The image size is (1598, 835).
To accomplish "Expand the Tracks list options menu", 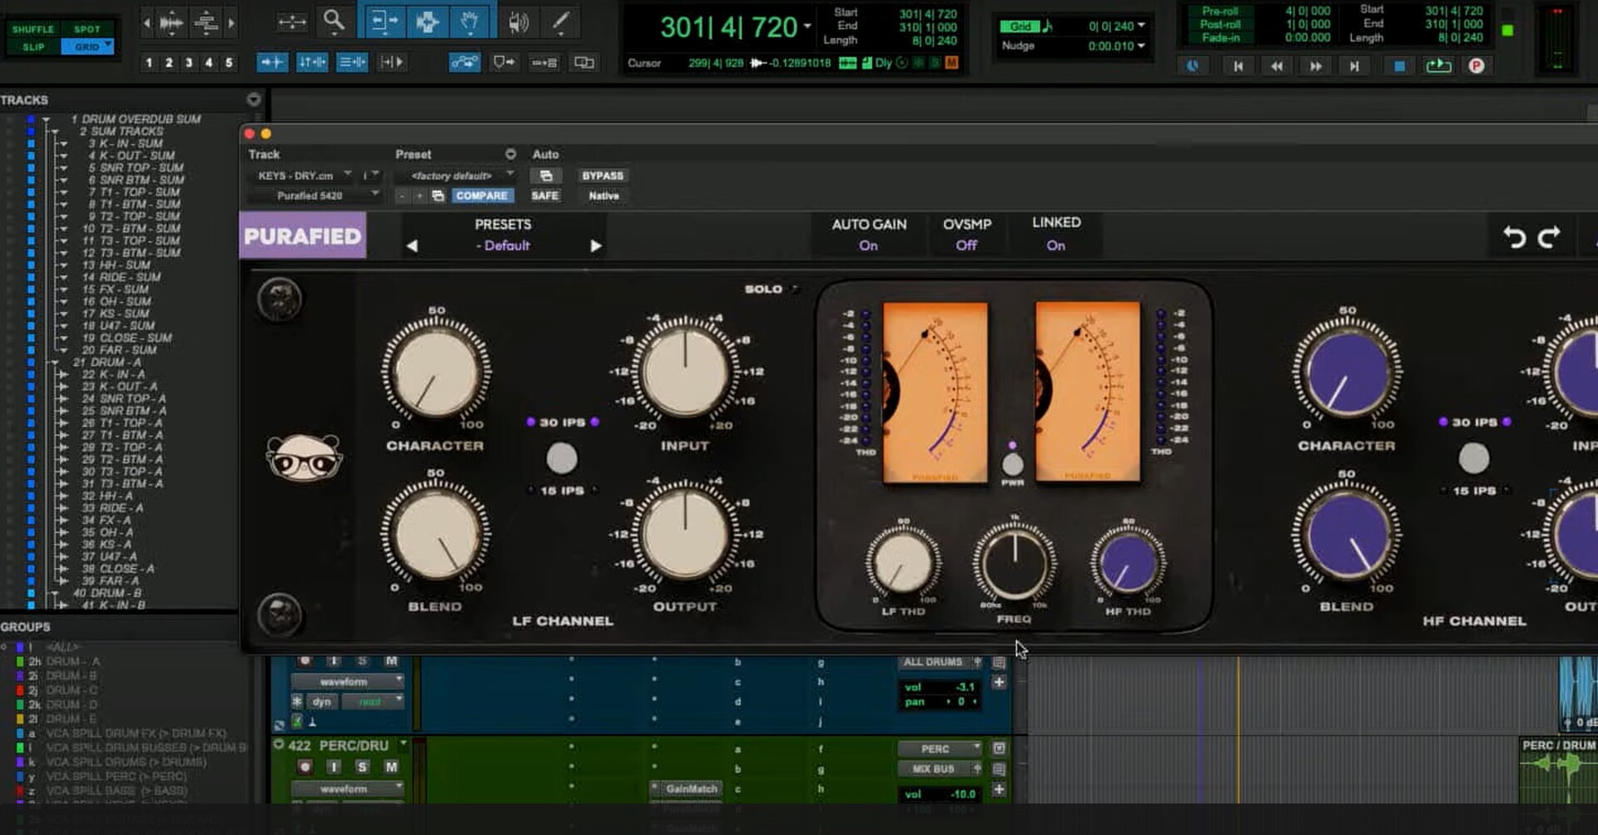I will tap(254, 100).
